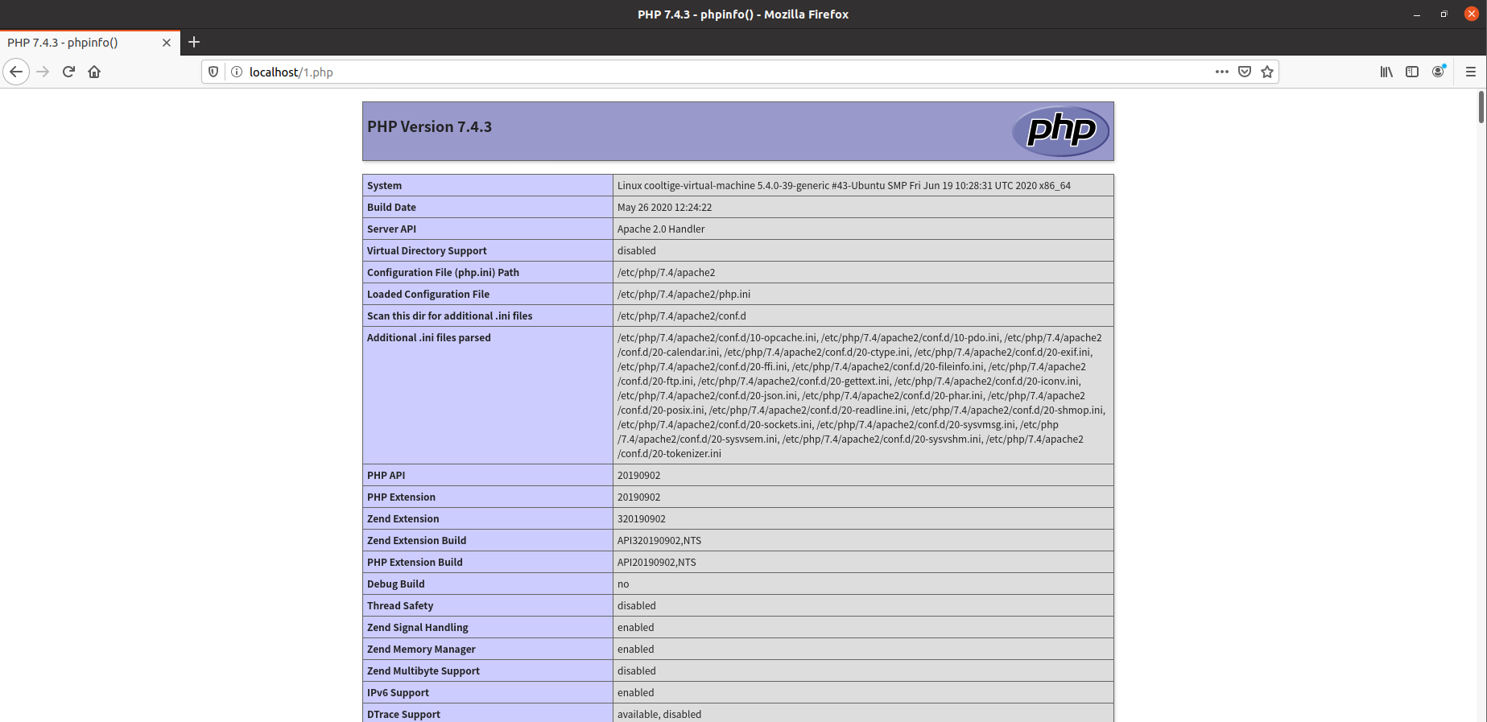Reload the current page
The image size is (1487, 722).
click(x=68, y=72)
